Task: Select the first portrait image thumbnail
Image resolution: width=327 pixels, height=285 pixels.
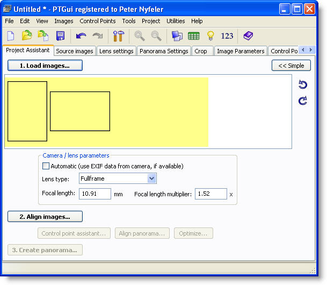Action: pyautogui.click(x=27, y=111)
